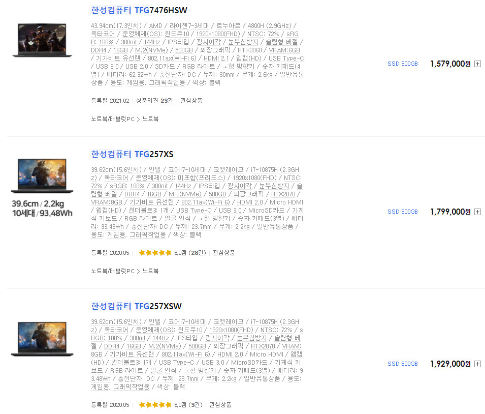Screen dimensions: 485x414
Task: Open 노트북/태블릿PC category under TFG7476HSW
Action: pos(113,119)
